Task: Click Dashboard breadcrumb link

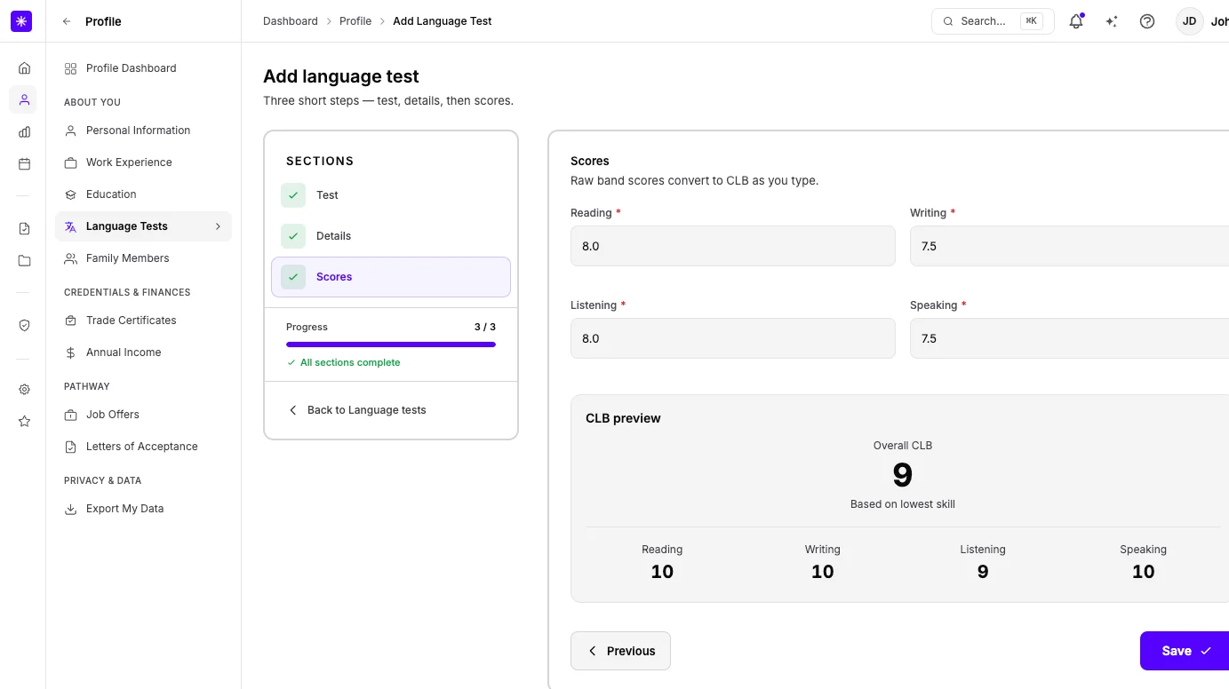Action: [290, 21]
